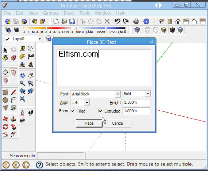
Task: Select the Push/Pull tool
Action: pyautogui.click(x=14, y=119)
